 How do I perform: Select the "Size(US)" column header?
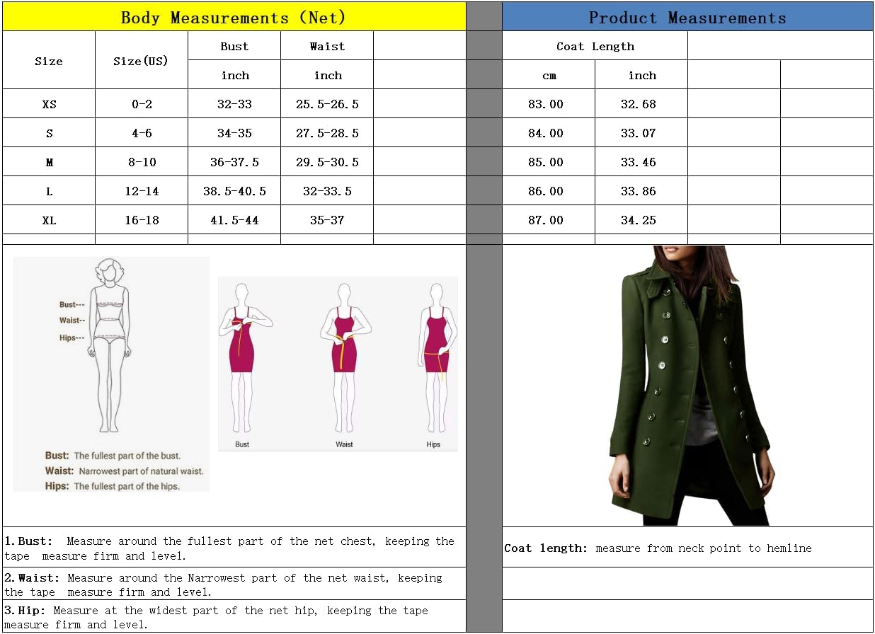[142, 61]
